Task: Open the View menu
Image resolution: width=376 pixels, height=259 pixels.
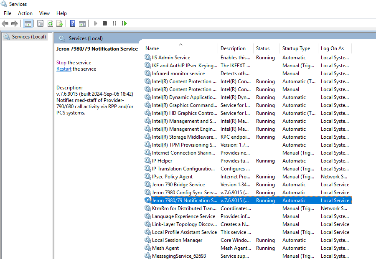Action: [x=44, y=13]
